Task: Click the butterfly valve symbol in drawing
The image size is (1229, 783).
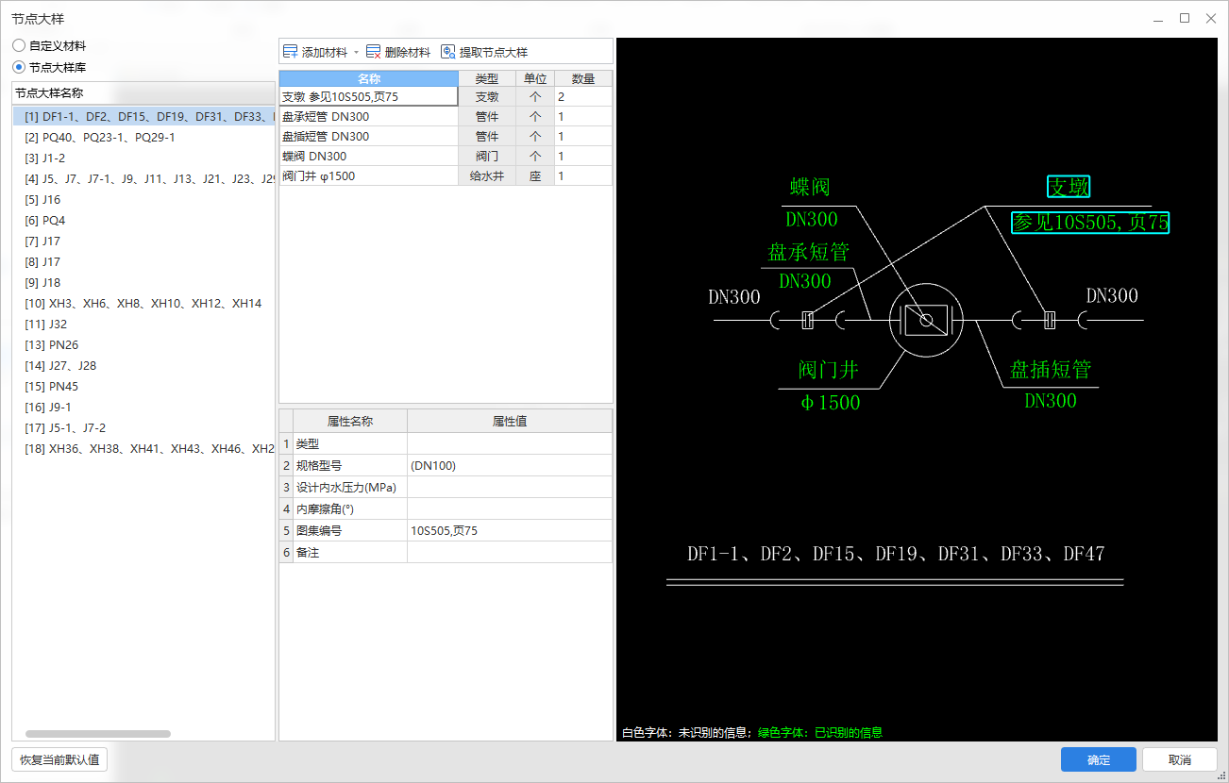Action: 927,321
